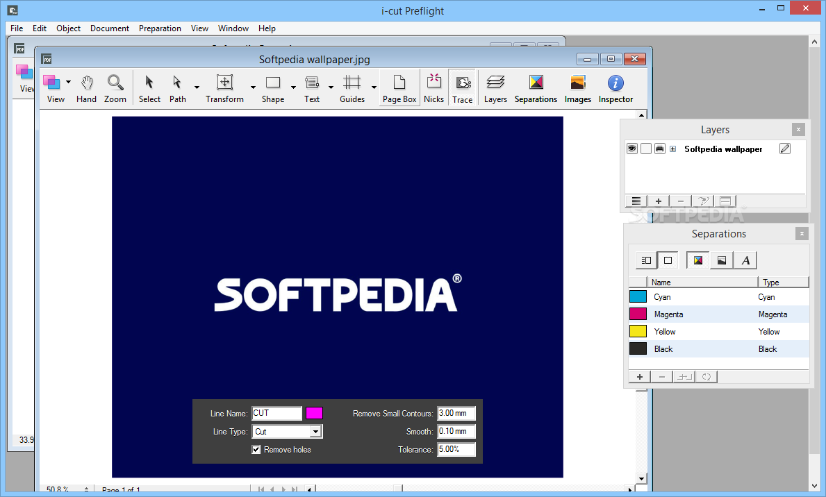Toggle printer icon of Softpedia wallpaper layer
Viewport: 826px width, 497px height.
click(x=659, y=149)
